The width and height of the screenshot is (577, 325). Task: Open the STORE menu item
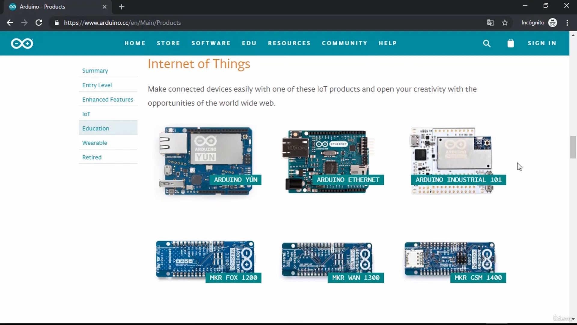click(168, 43)
